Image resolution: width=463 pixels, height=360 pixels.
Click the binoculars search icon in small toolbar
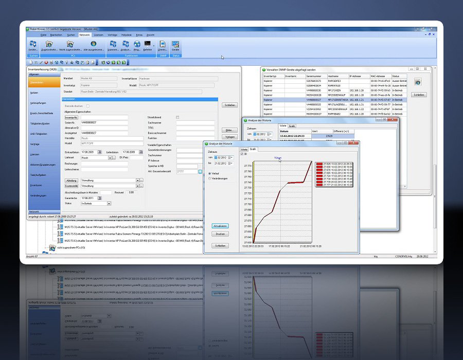35,63
